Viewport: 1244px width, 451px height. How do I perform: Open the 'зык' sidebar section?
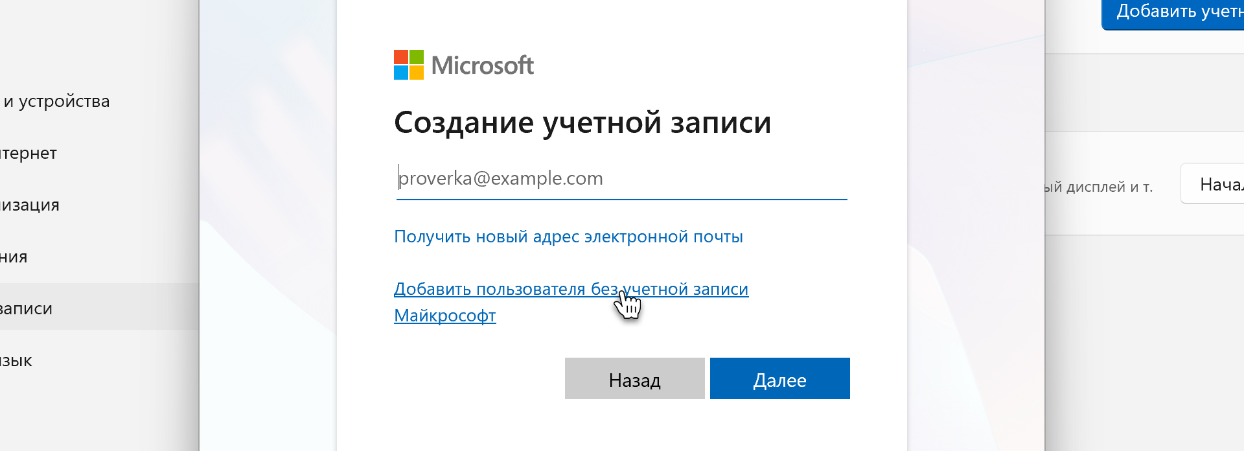pyautogui.click(x=17, y=361)
